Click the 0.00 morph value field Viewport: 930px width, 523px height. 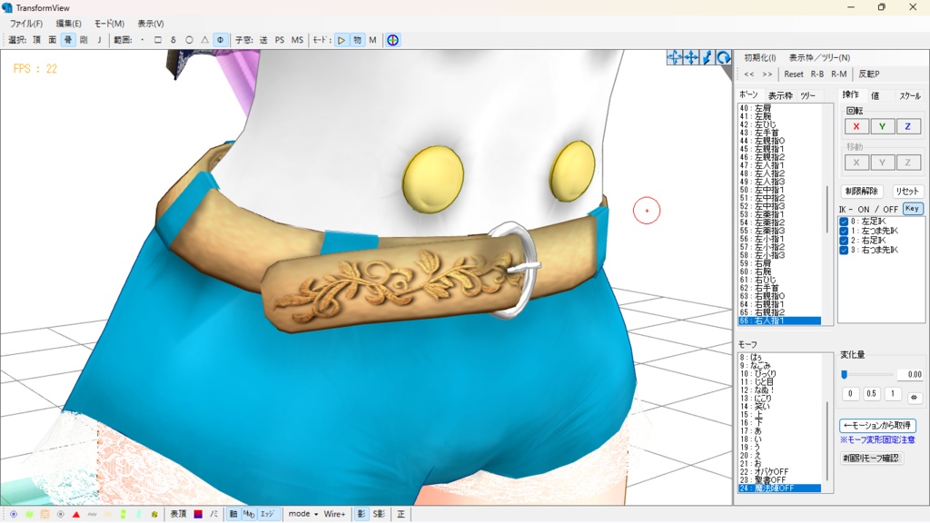pyautogui.click(x=910, y=374)
